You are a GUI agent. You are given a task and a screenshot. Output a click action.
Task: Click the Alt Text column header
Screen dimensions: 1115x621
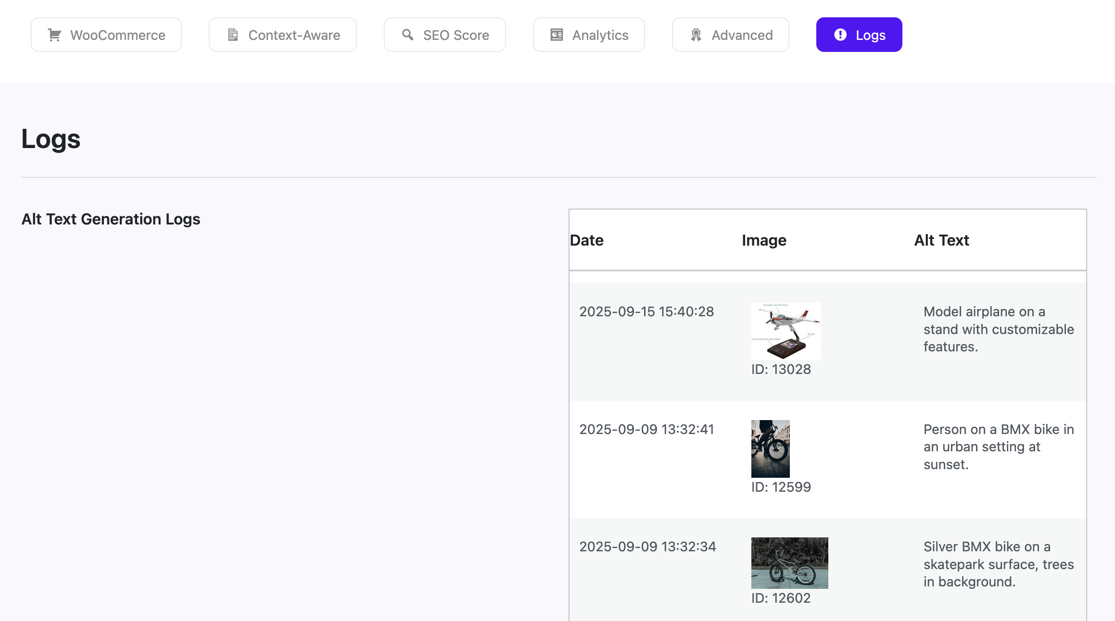(x=941, y=240)
